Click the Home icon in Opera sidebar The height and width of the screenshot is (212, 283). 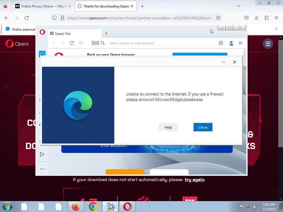click(x=42, y=54)
